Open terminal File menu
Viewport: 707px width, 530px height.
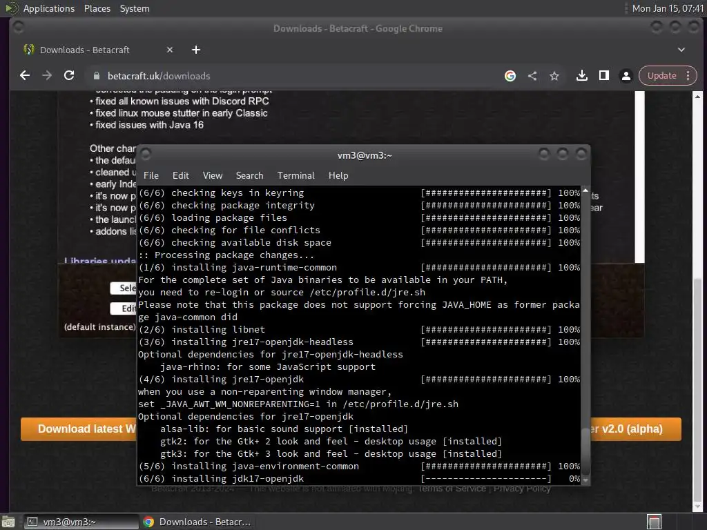coord(151,176)
